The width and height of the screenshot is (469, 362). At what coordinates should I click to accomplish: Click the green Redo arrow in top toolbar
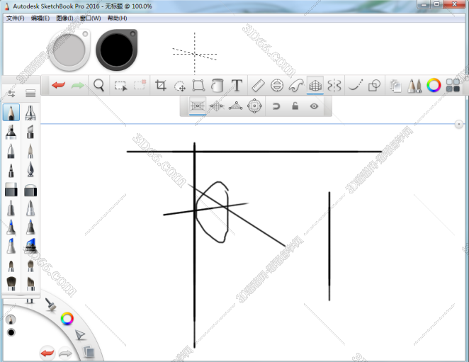[78, 86]
